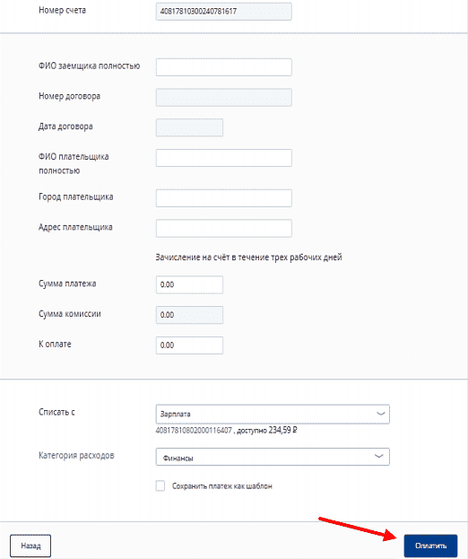Click chevron arrow of Зарплата selector

click(380, 414)
